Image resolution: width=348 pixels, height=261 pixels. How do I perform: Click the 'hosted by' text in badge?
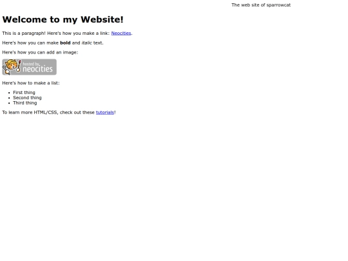coord(31,64)
